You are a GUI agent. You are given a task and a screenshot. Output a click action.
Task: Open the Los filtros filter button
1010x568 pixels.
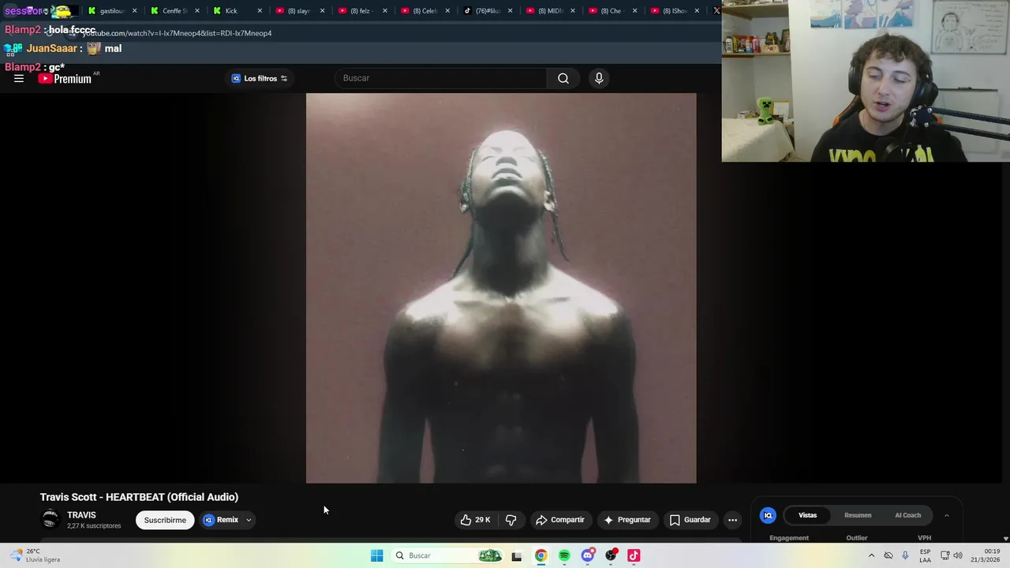click(x=260, y=78)
